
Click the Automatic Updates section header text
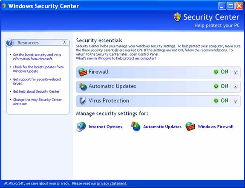point(112,86)
